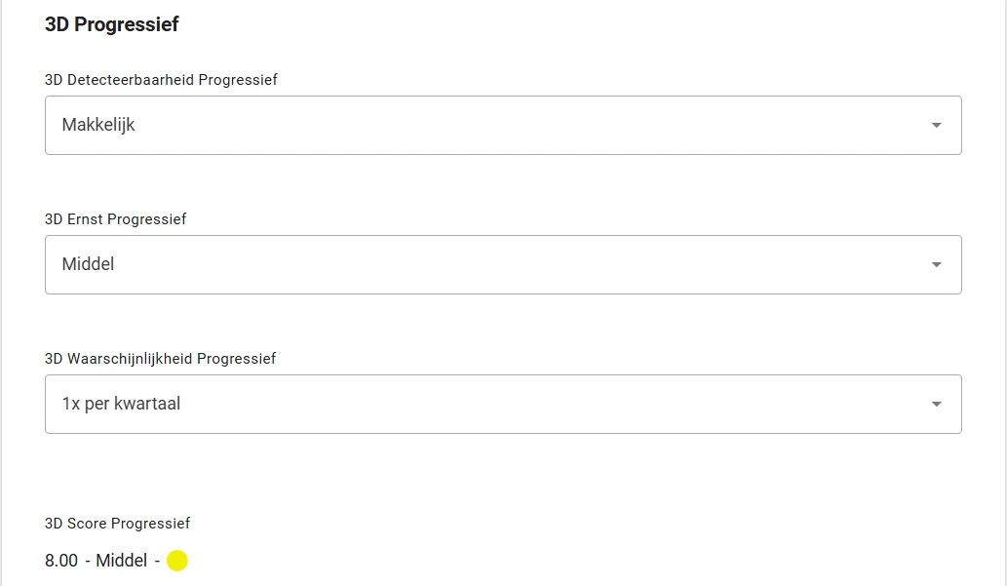Open the 3D Waarschijnlijkheid Progressief dropdown

point(503,405)
